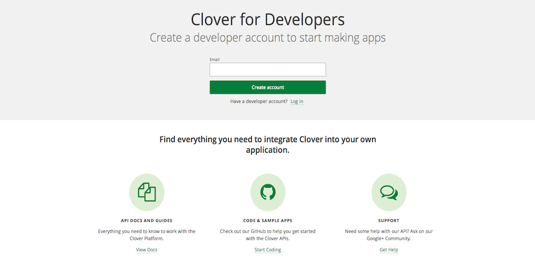Click the Create account button
The height and width of the screenshot is (276, 535).
(268, 87)
